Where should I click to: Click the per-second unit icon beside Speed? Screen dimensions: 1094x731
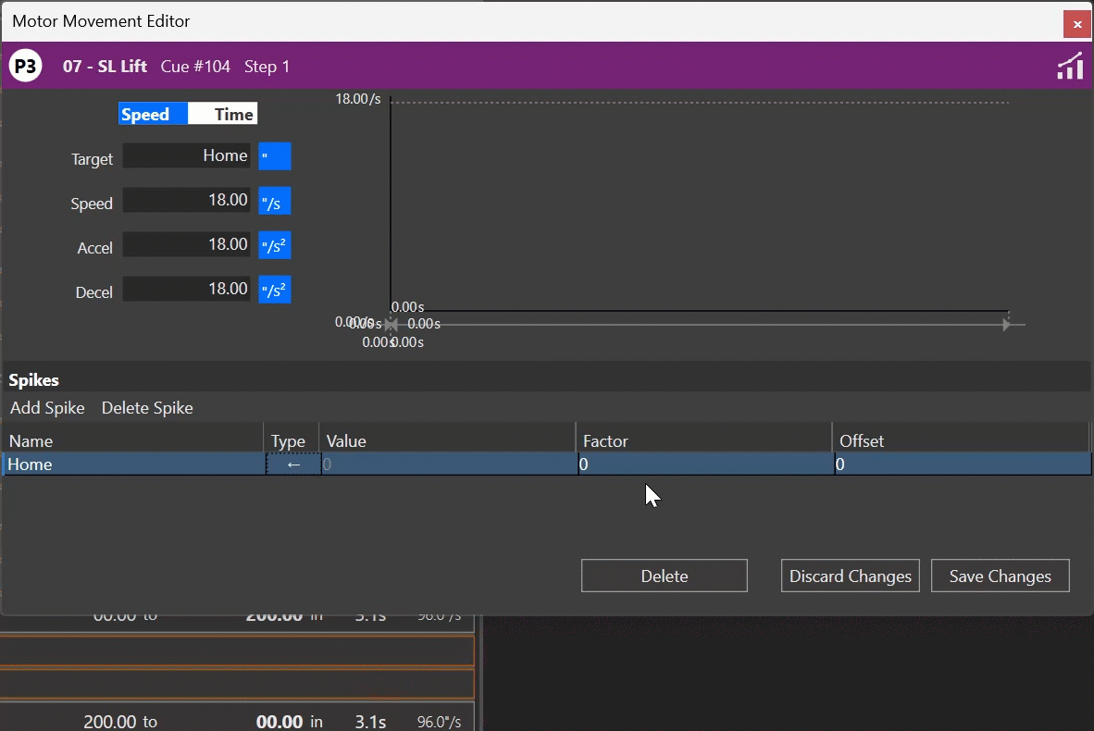pyautogui.click(x=274, y=201)
